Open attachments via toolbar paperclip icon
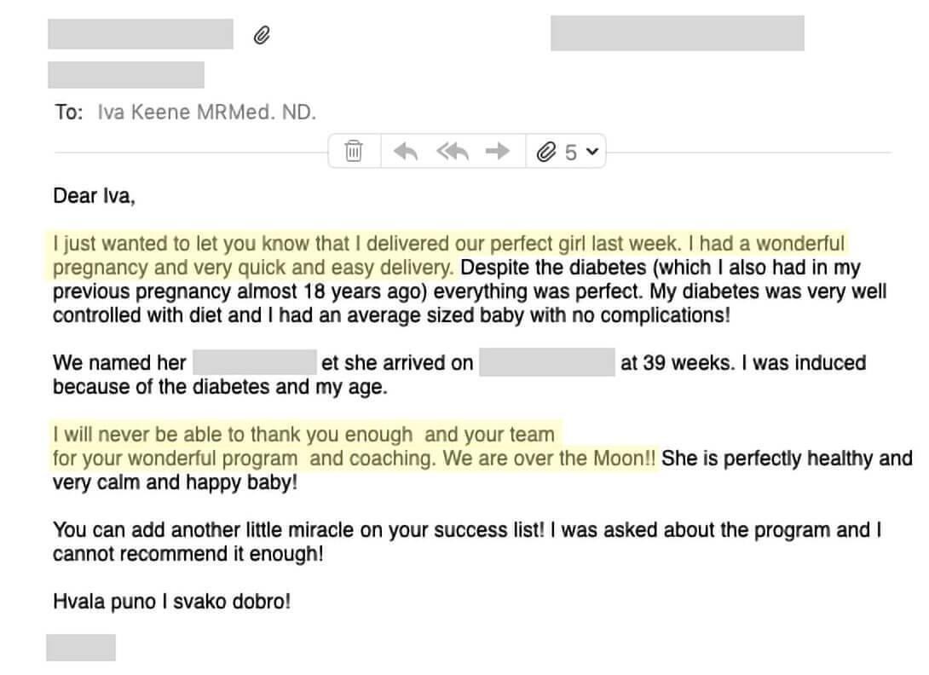Viewport: 929px width, 675px height. [546, 153]
